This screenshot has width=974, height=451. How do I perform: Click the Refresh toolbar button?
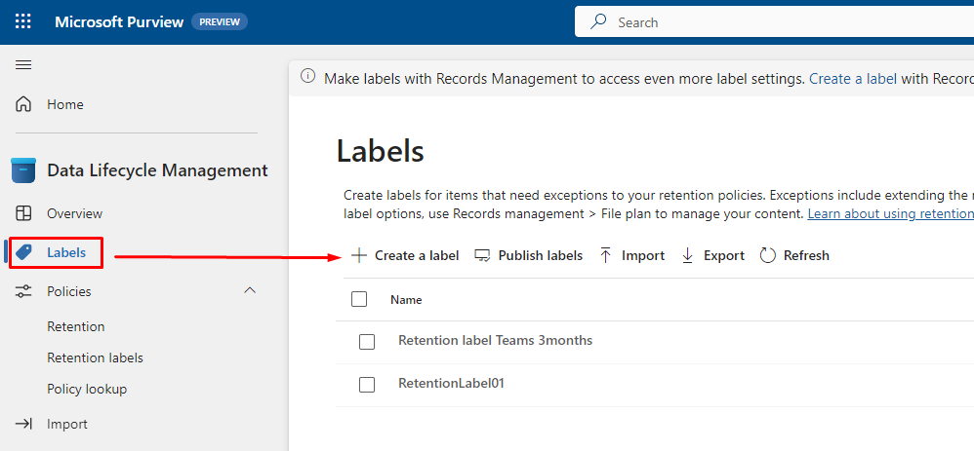pos(794,255)
